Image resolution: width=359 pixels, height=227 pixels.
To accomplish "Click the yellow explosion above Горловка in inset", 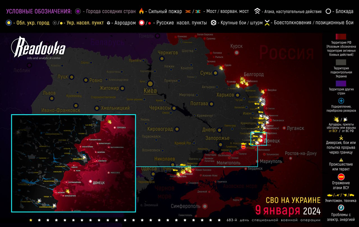I will point(110,121).
